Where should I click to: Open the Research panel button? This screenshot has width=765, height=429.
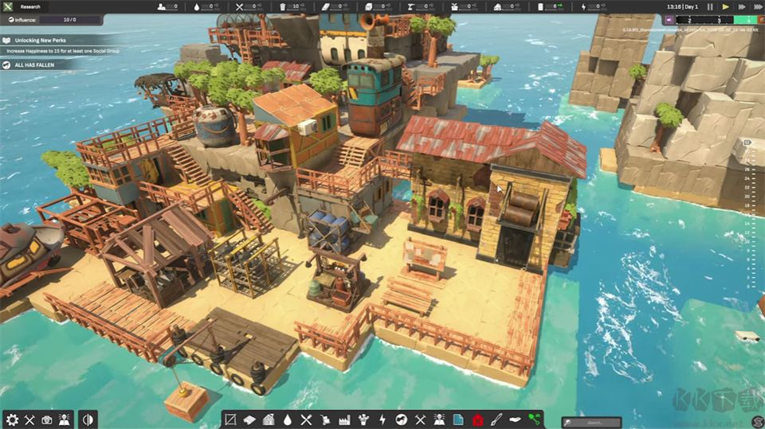point(30,7)
